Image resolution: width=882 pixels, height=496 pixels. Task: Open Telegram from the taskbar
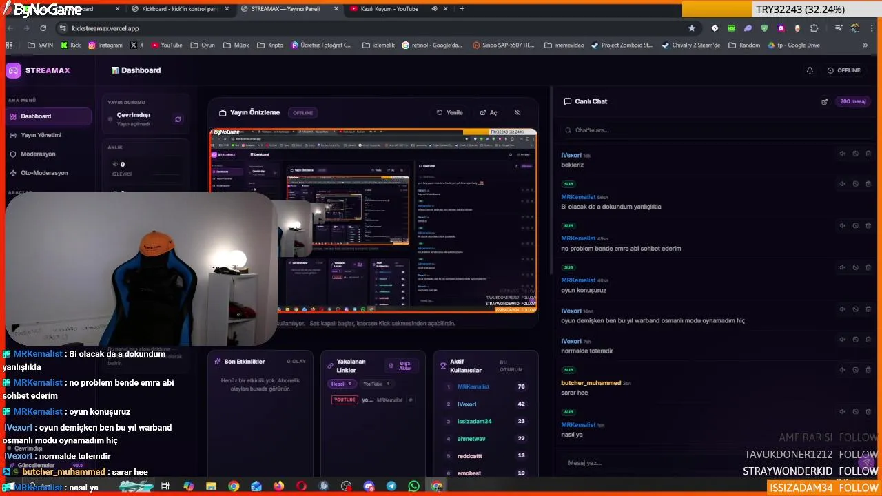click(x=391, y=486)
